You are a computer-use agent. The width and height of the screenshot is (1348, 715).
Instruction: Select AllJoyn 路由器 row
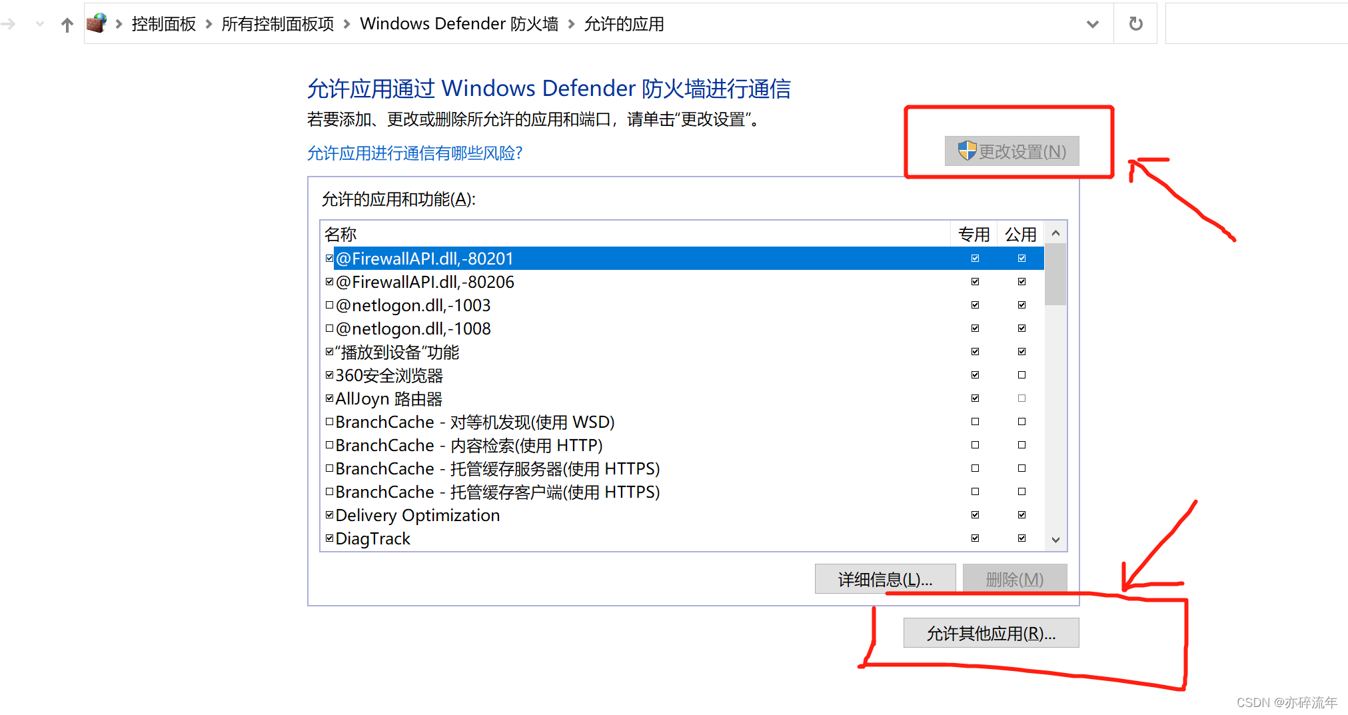point(682,398)
